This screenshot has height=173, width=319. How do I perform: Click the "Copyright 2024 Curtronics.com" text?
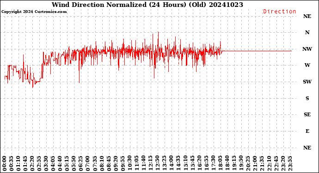(x=34, y=12)
